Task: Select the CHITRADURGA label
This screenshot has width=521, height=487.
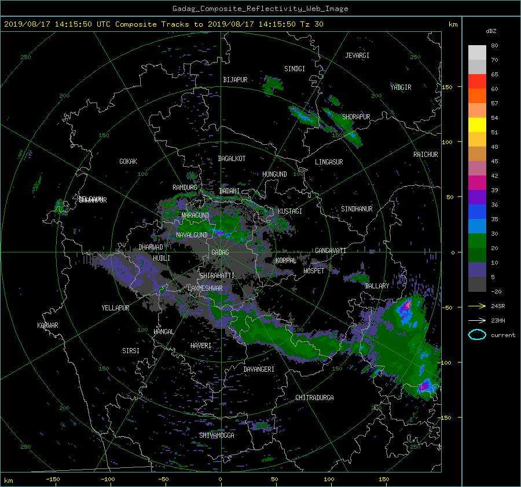Action: pyautogui.click(x=314, y=398)
